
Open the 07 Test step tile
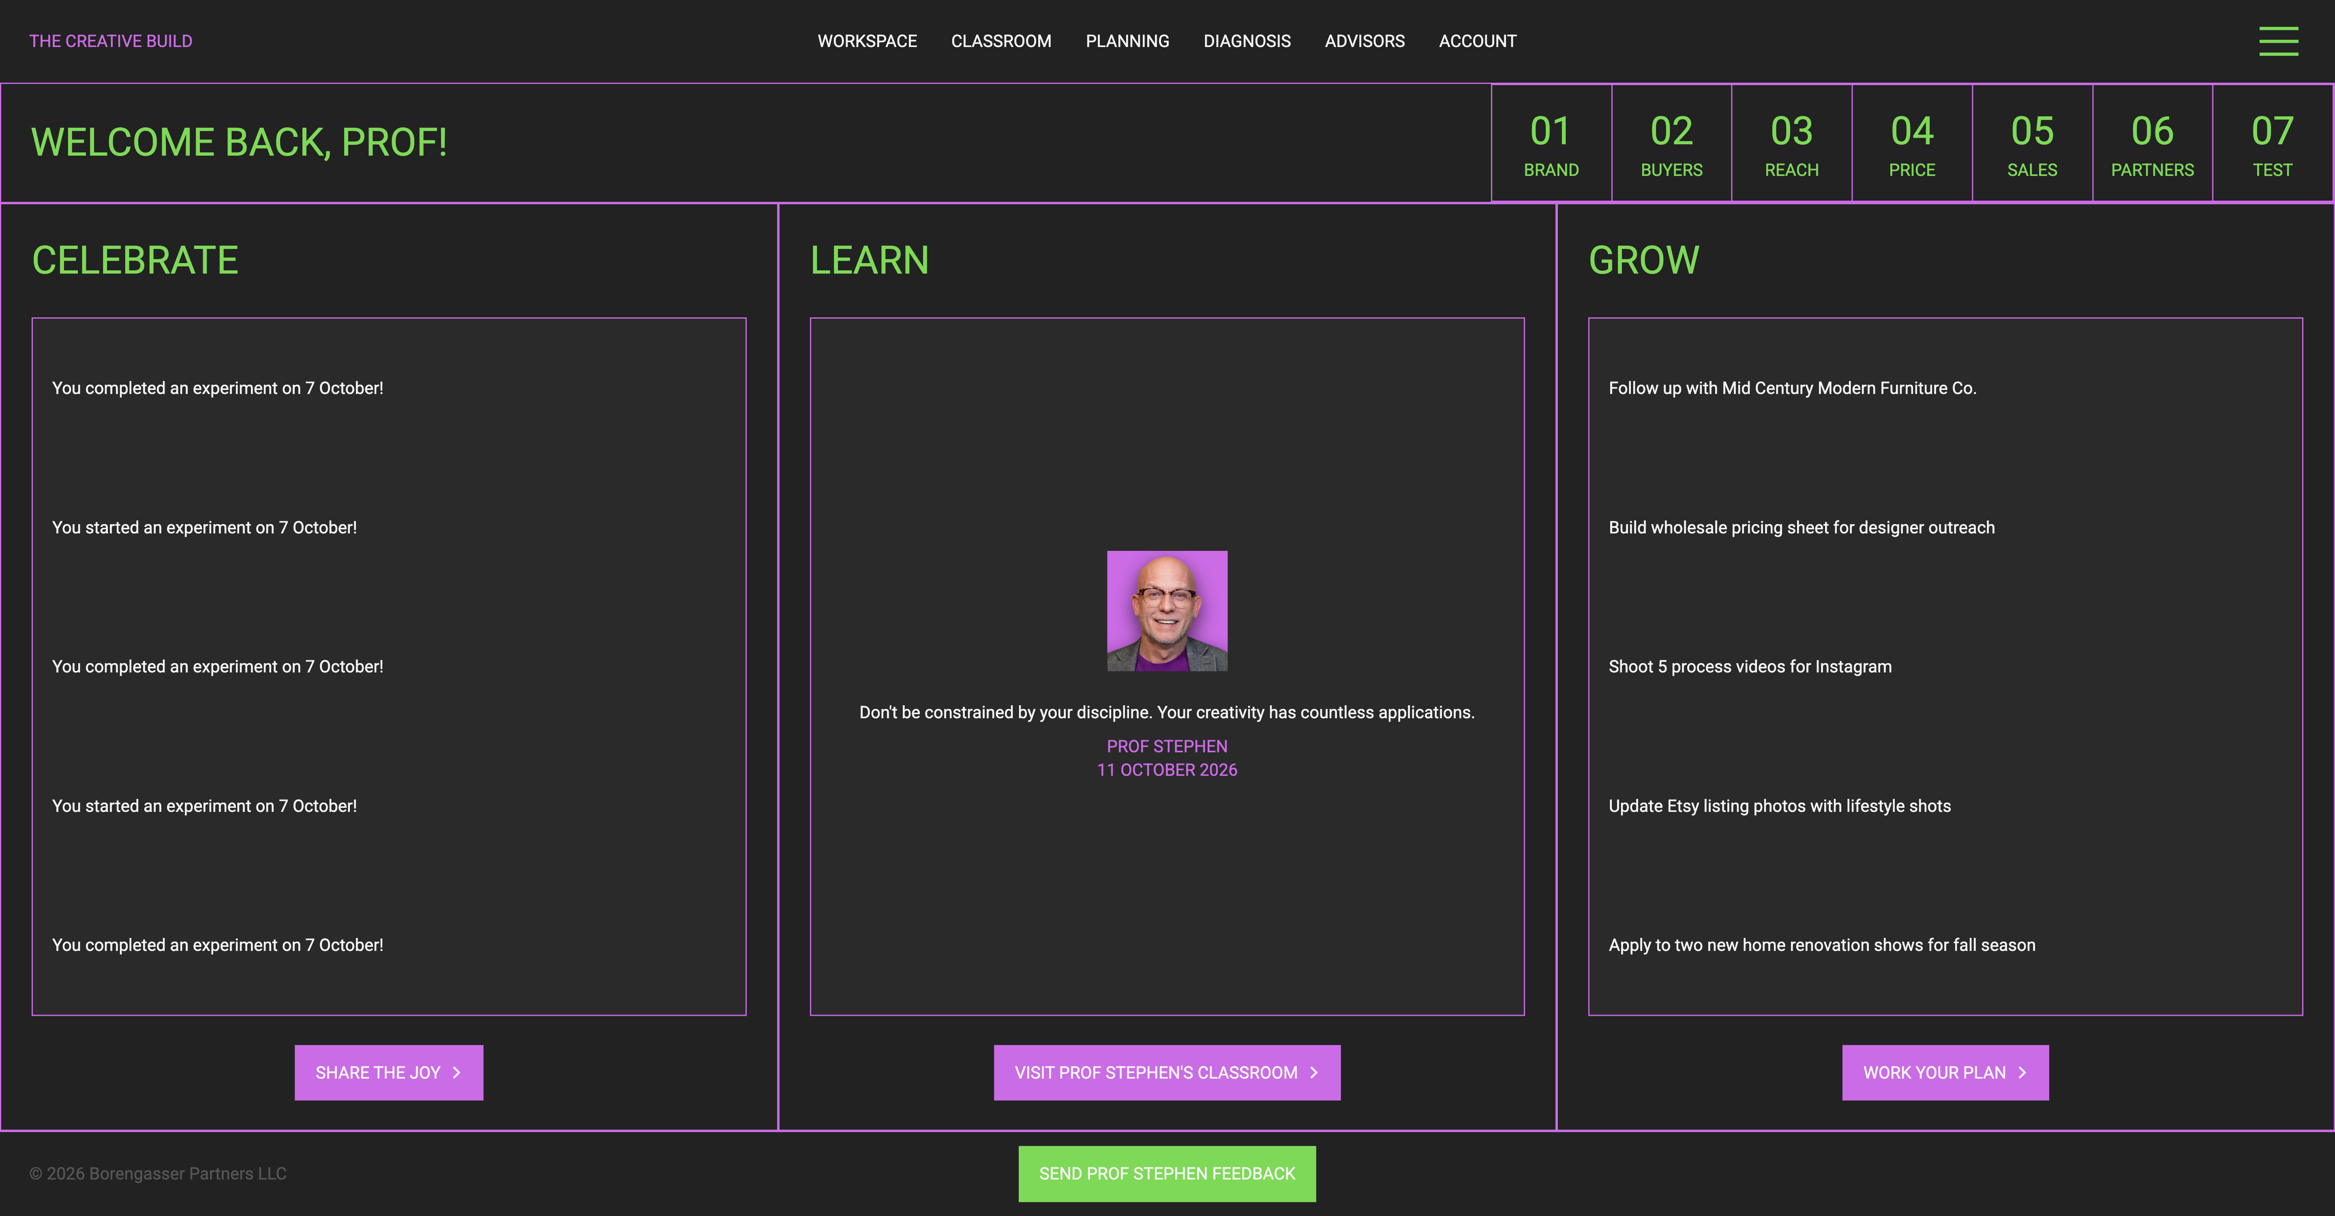click(2273, 143)
